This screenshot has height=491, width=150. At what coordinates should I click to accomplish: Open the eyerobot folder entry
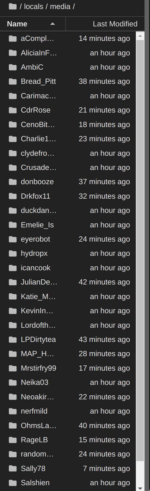[68, 239]
